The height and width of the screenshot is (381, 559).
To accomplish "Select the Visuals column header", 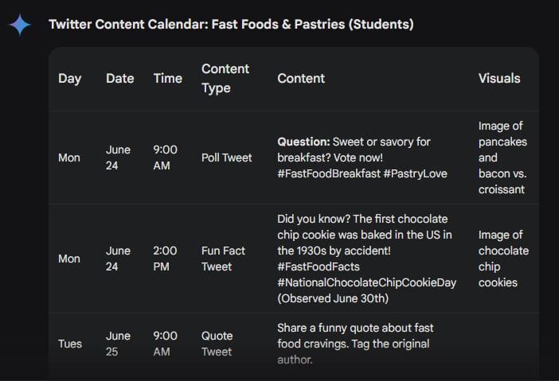I will point(499,79).
